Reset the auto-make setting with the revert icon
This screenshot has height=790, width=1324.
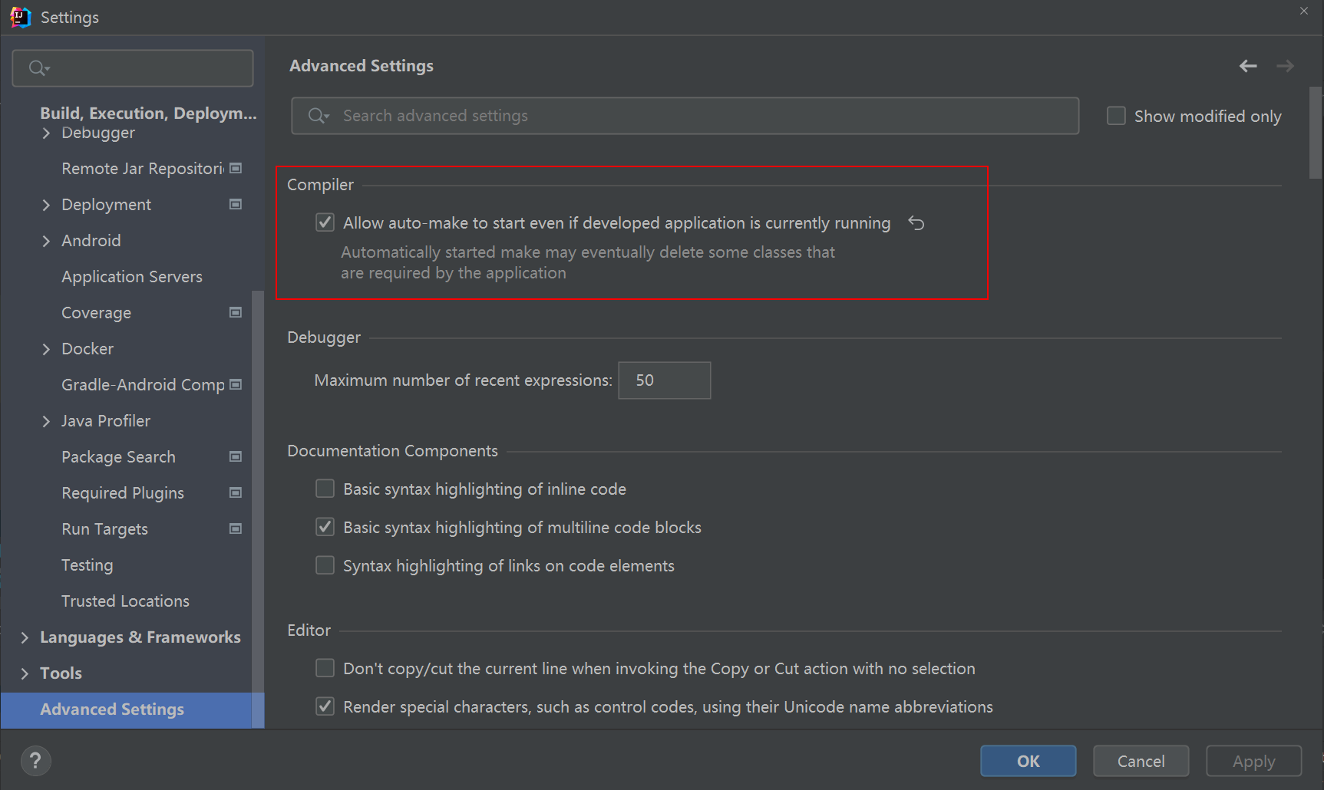[x=916, y=223]
